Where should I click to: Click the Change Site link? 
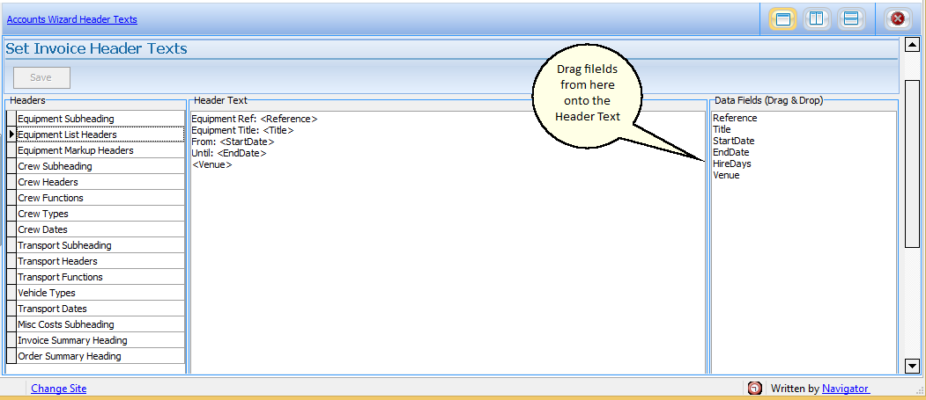tap(58, 389)
